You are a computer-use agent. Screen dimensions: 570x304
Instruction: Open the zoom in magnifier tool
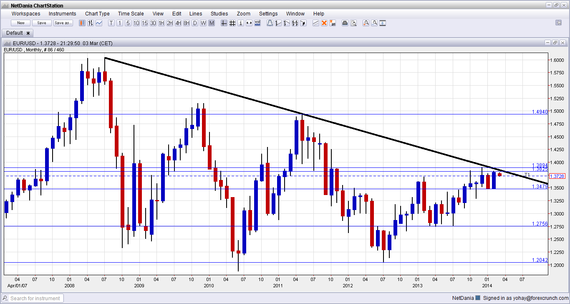366,23
